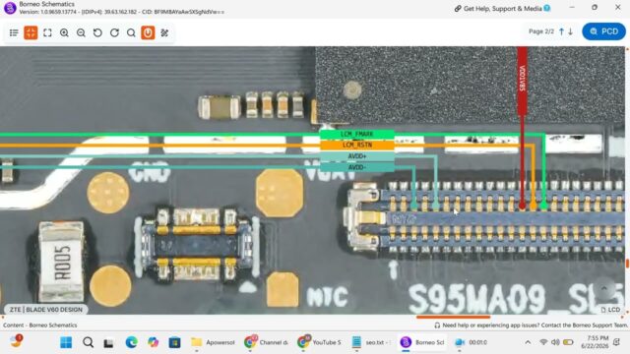This screenshot has width=630, height=354.
Task: Click the ZTE | BLADE V60 DESIGN tag
Action: coord(46,310)
